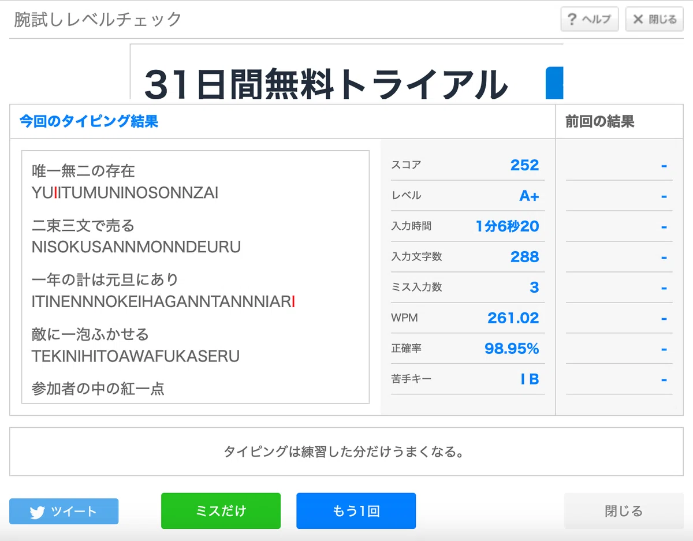The image size is (693, 541).
Task: Click the WPM value 261.02
Action: click(513, 318)
